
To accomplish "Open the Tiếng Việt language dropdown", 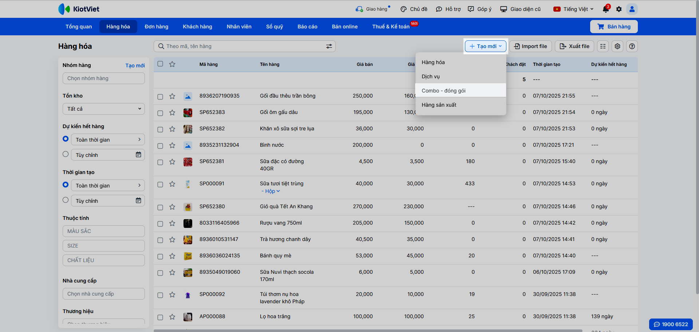I will coord(576,9).
